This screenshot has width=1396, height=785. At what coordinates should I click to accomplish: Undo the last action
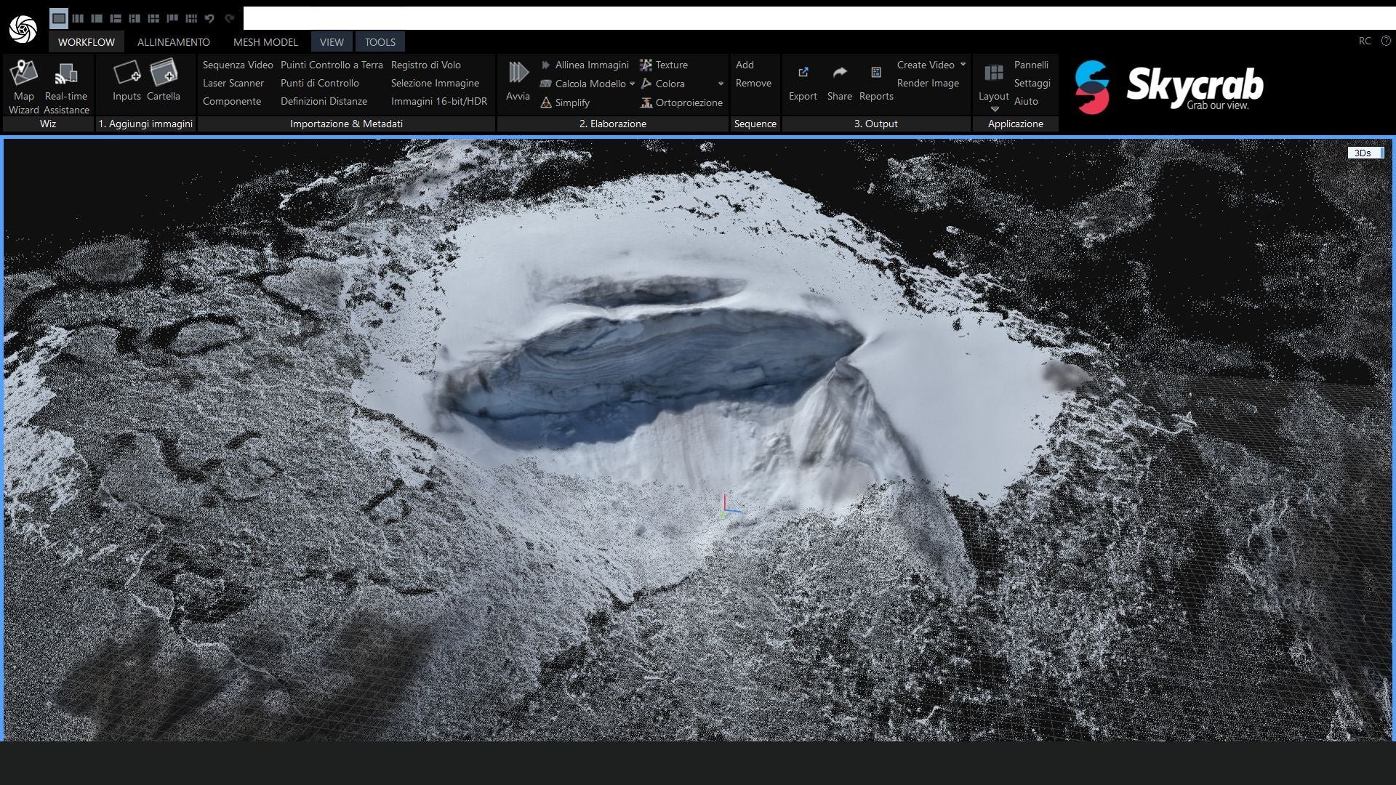pos(210,18)
